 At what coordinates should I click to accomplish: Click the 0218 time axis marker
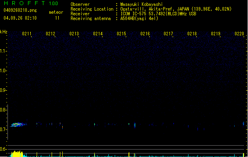tap(192, 34)
